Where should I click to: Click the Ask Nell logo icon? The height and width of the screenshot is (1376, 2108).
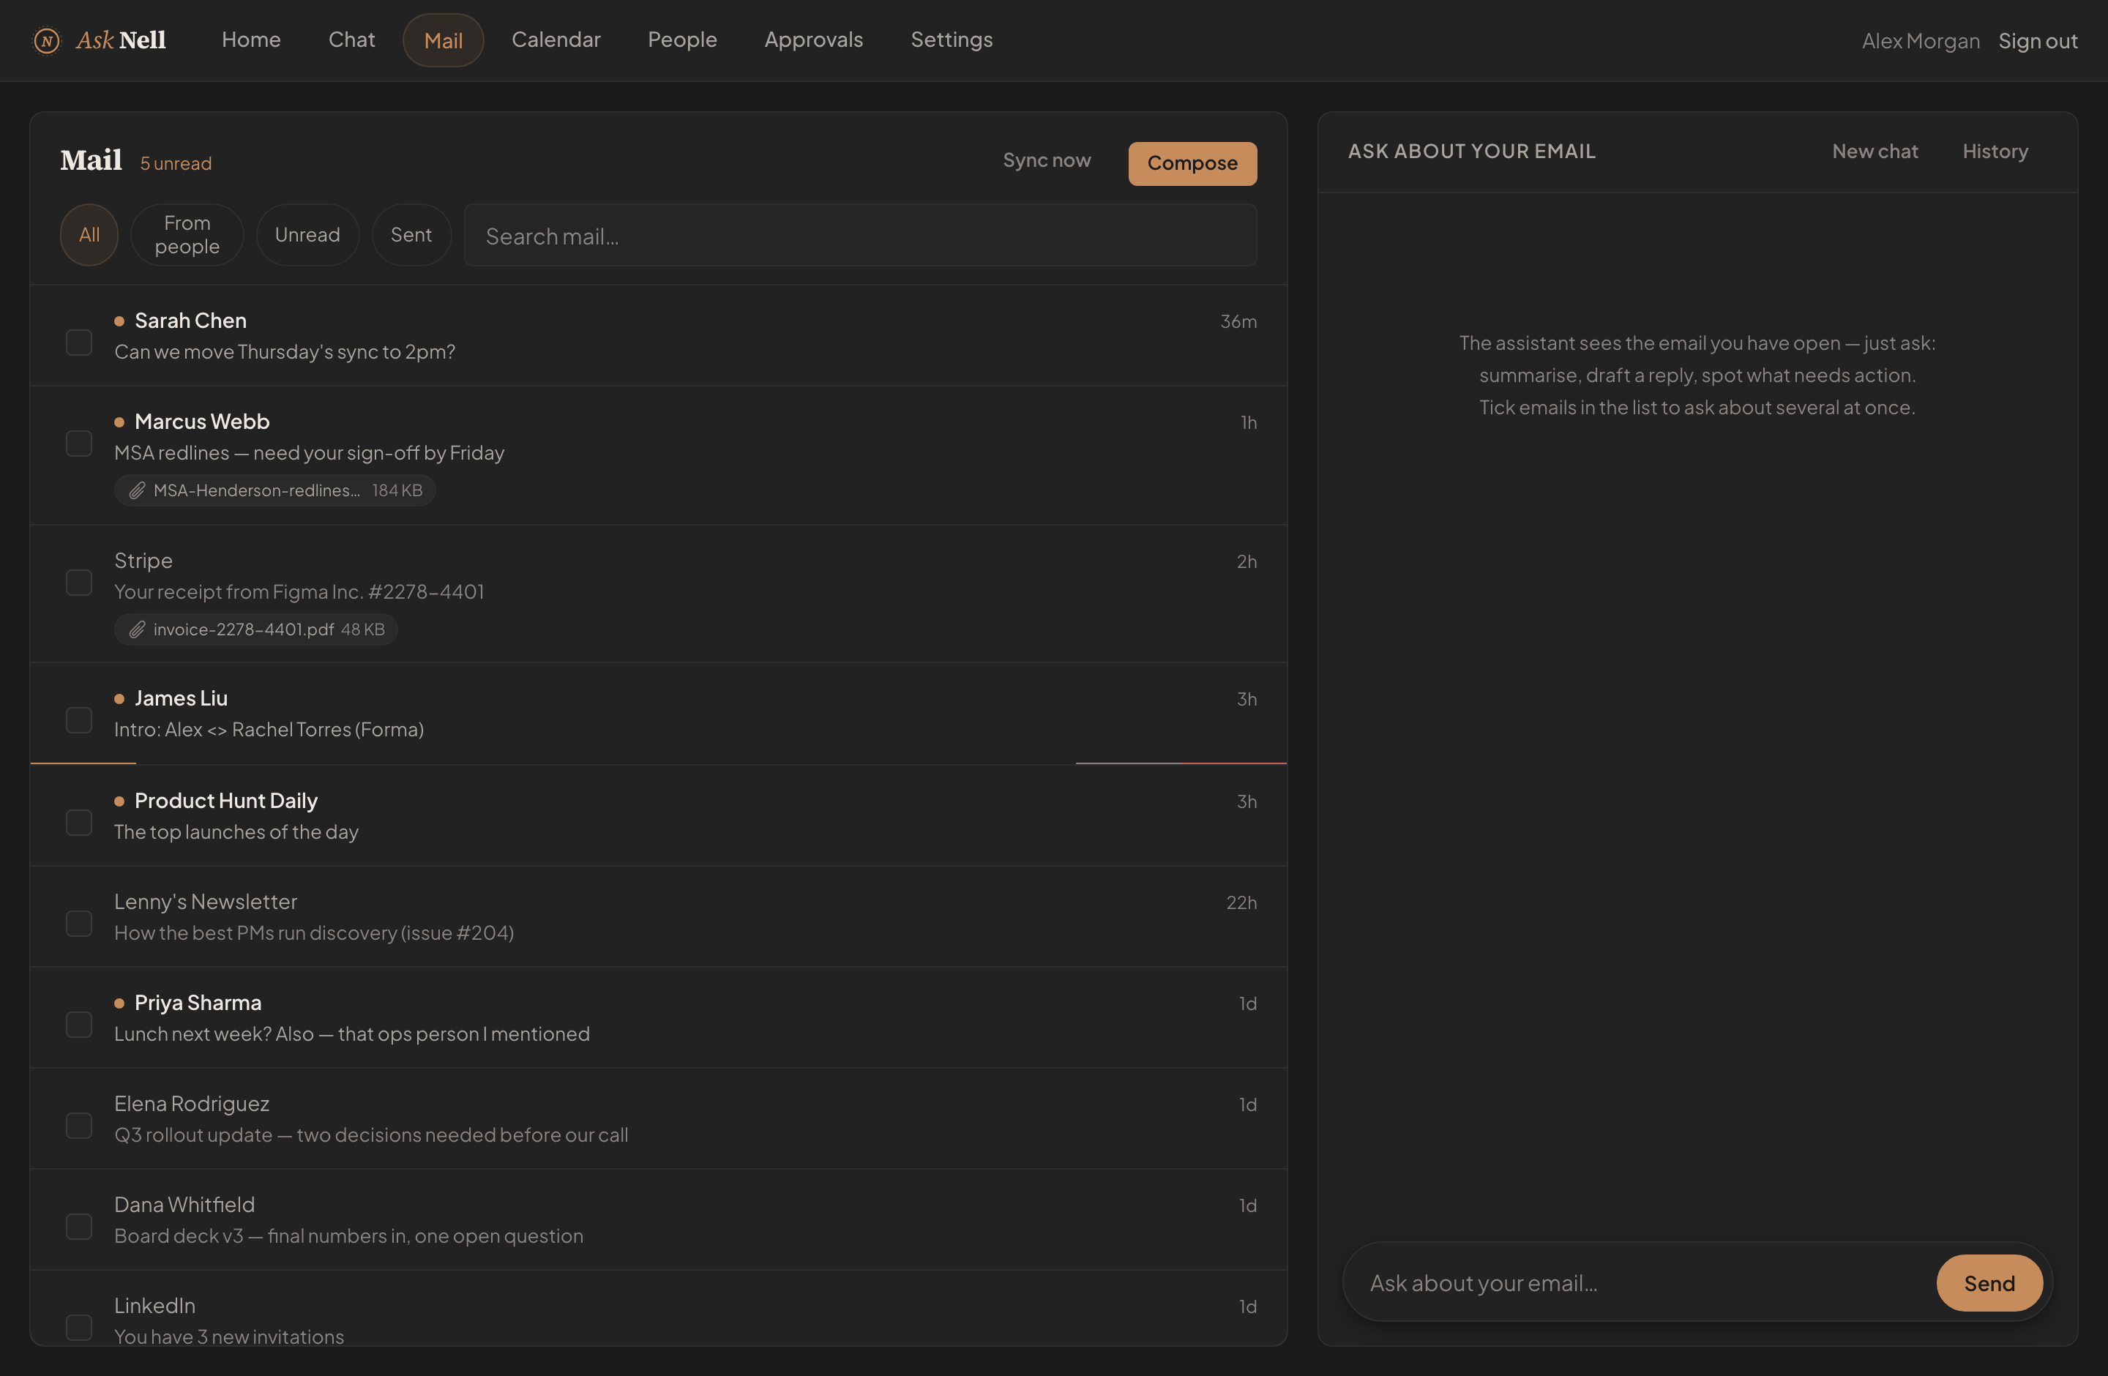(x=46, y=41)
